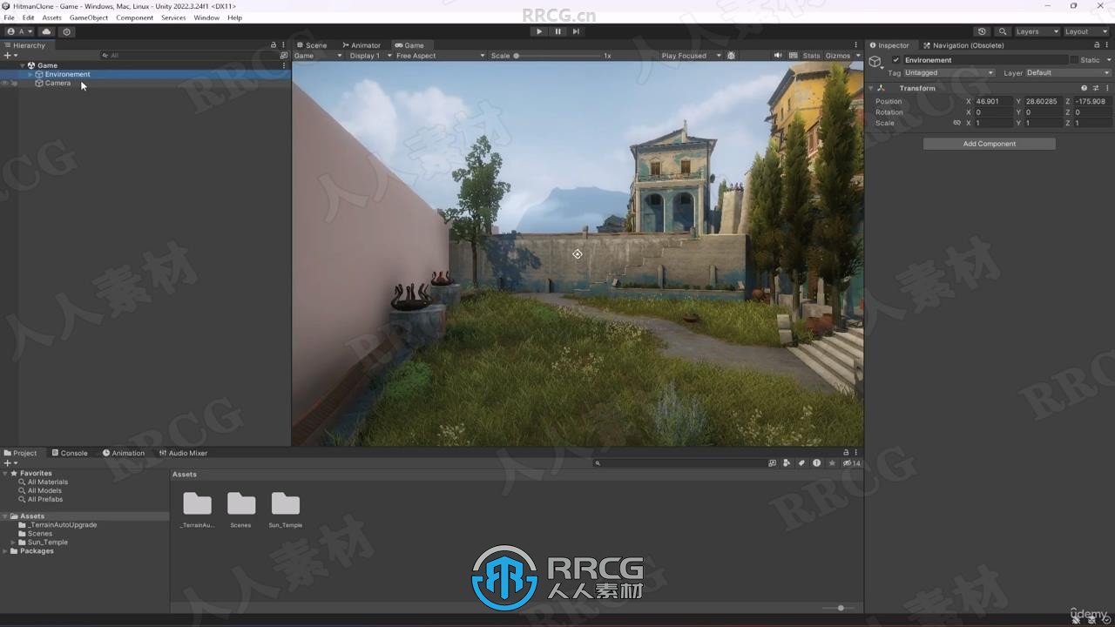
Task: Adjust the Game view Scale slider
Action: point(557,56)
